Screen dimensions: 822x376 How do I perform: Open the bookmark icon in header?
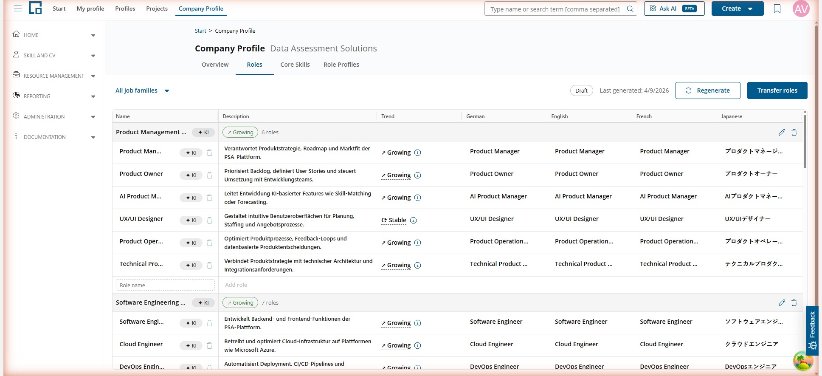click(x=777, y=8)
